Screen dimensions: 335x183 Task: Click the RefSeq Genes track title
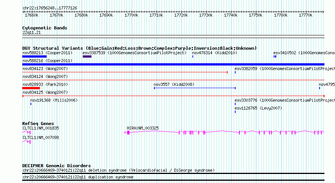(x=38, y=124)
